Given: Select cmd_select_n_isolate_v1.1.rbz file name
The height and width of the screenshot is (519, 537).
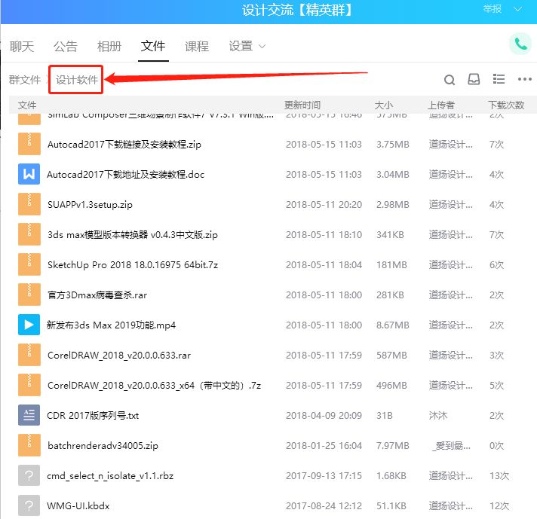Looking at the screenshot, I should [x=110, y=475].
